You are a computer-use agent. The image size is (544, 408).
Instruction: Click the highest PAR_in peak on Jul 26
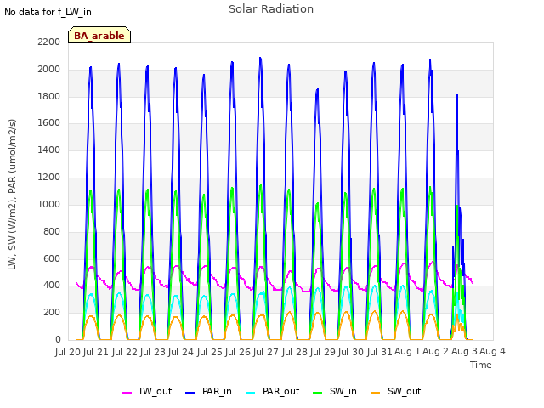coord(260,58)
